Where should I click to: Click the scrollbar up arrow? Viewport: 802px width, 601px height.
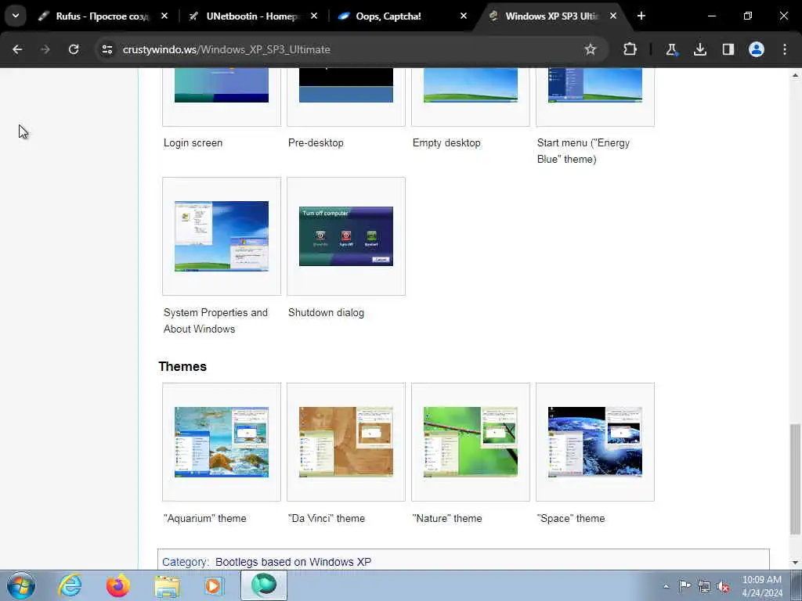[795, 75]
